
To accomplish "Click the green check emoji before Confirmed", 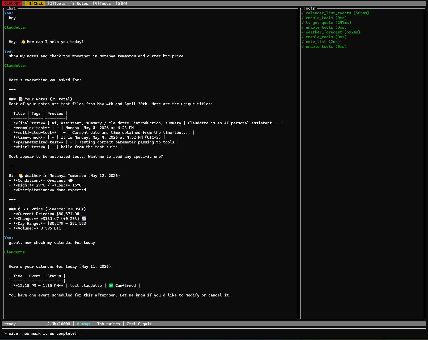I will 111,286.
